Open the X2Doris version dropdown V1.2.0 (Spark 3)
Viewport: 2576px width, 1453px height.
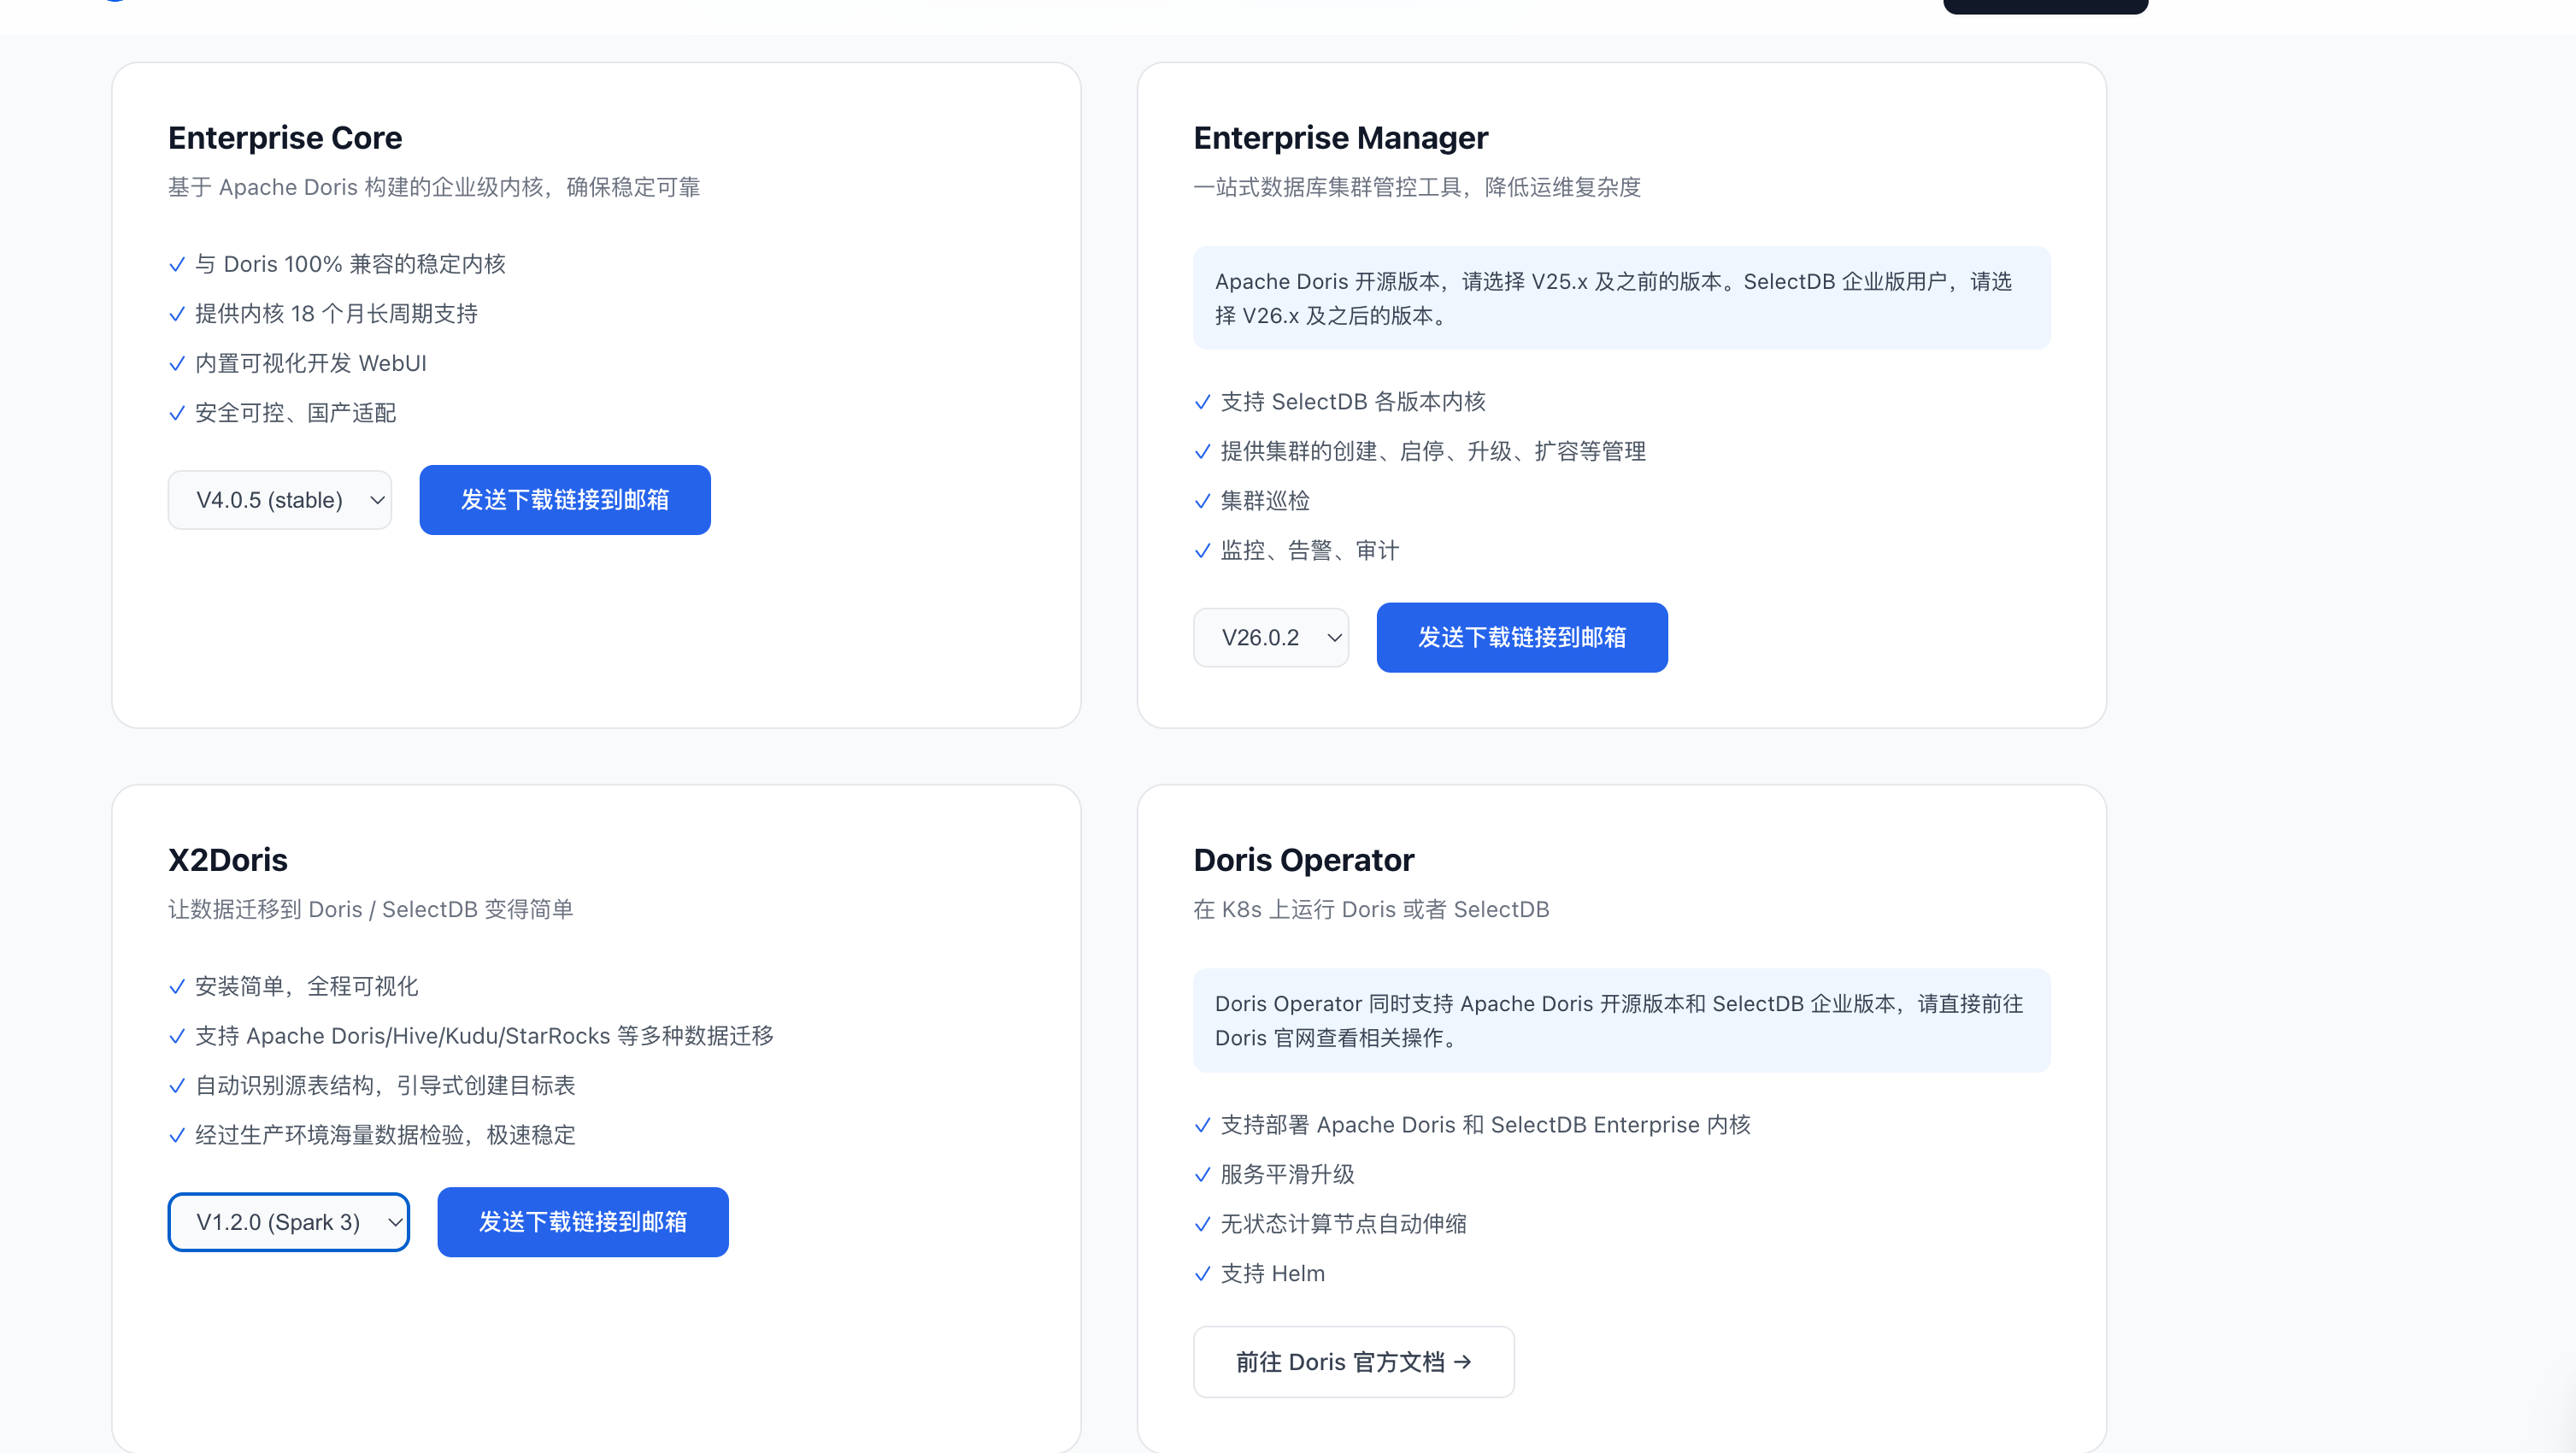288,1222
